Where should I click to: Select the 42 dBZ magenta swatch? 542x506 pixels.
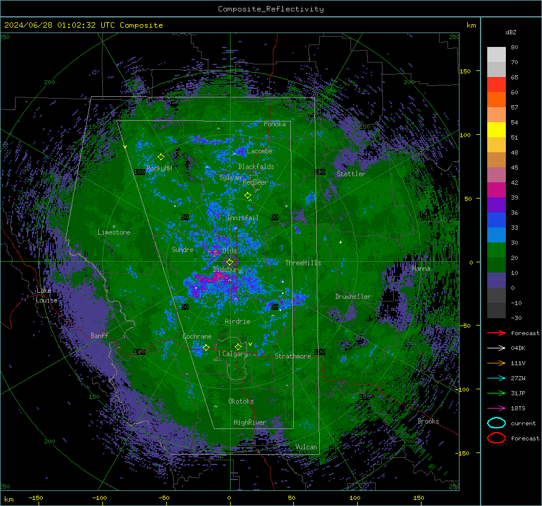coord(496,190)
